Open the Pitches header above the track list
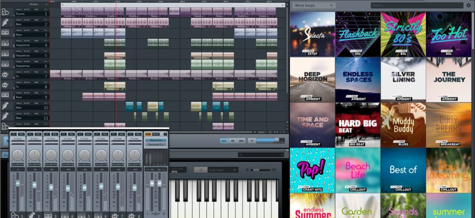 click(x=34, y=4)
